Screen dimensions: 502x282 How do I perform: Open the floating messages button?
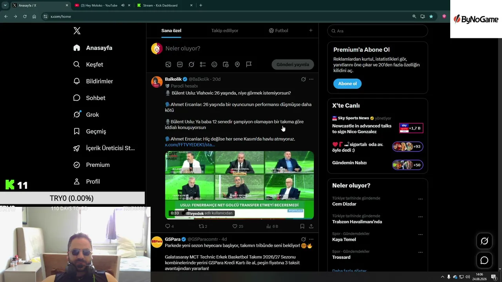(484, 260)
